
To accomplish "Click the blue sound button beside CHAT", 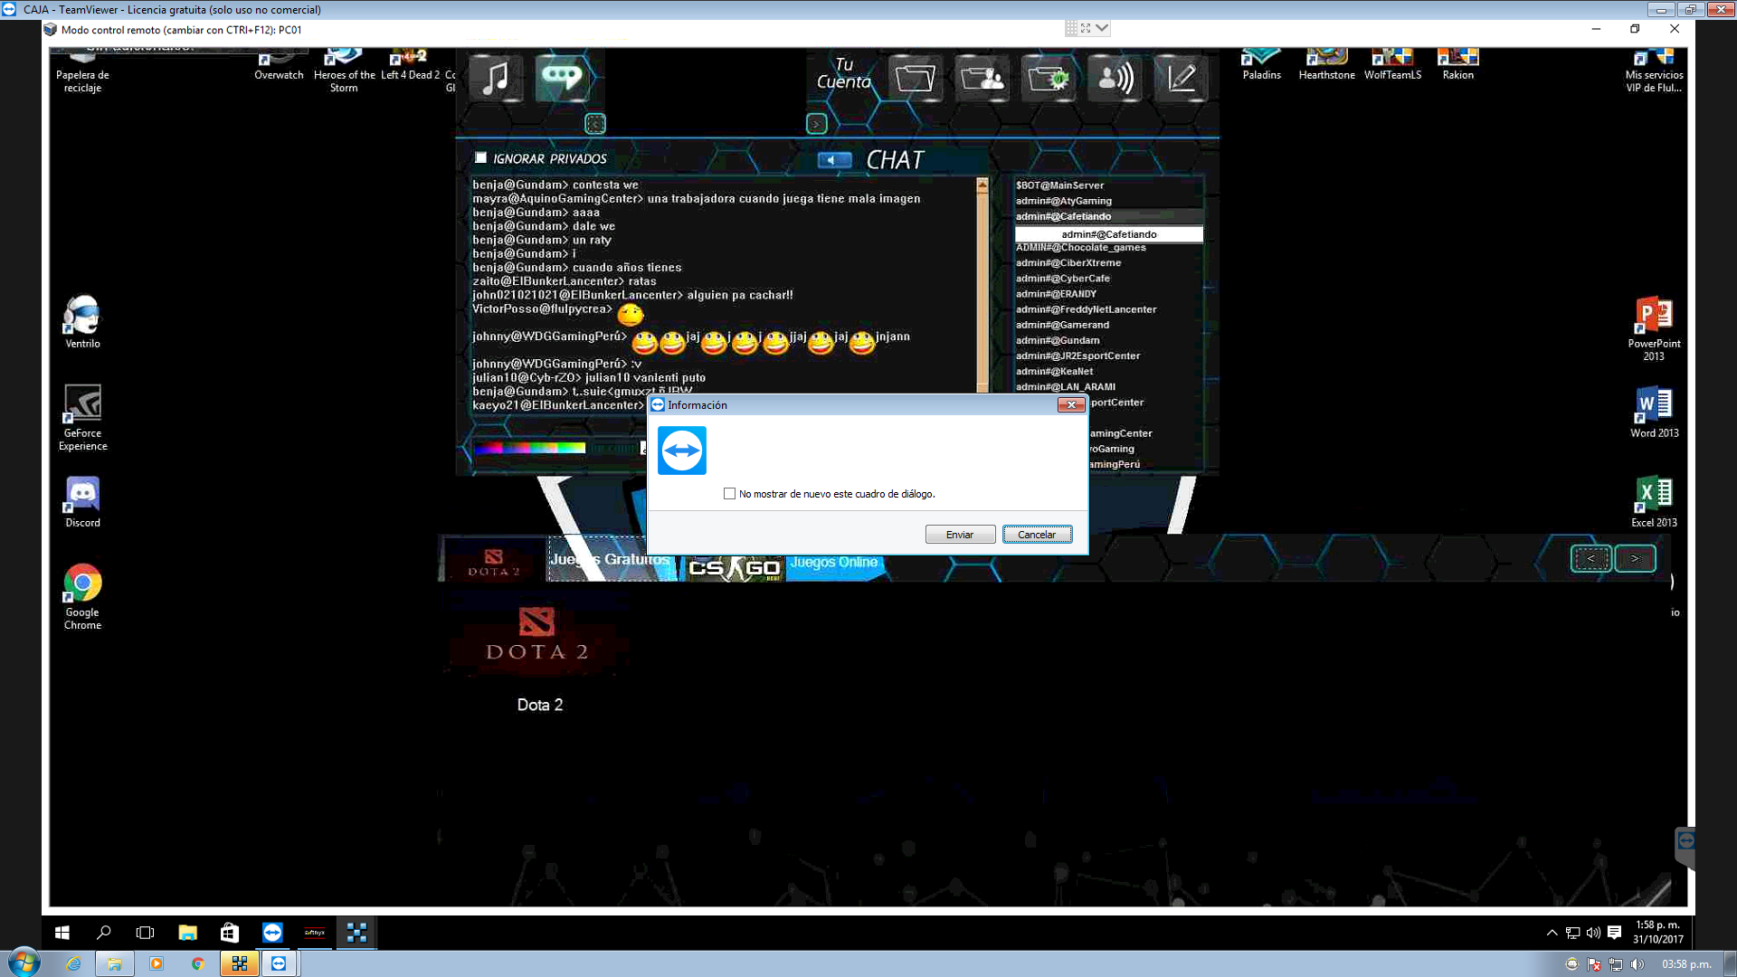I will coord(834,160).
